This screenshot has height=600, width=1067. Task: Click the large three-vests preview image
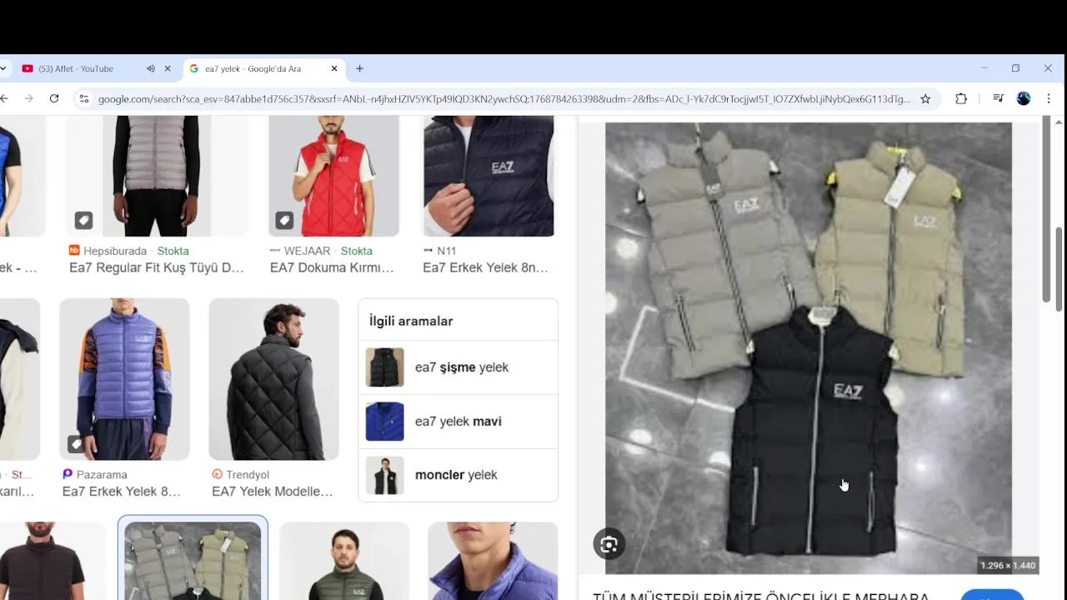point(809,348)
